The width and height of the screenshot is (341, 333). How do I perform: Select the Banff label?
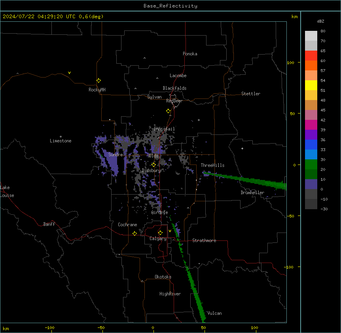coord(49,224)
